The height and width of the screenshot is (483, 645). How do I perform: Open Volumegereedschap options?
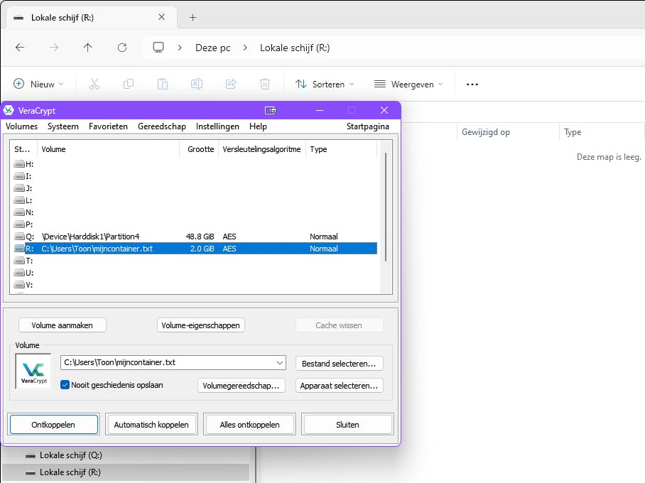coord(241,386)
